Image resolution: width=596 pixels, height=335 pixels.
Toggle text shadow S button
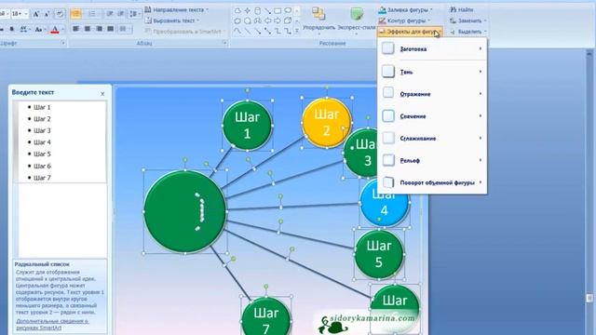click(12, 29)
